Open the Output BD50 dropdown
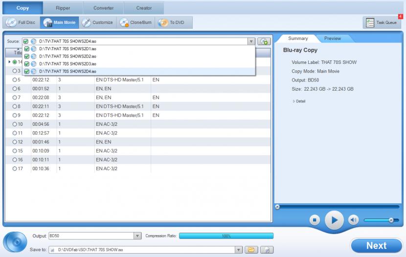The width and height of the screenshot is (406, 257). (137, 236)
